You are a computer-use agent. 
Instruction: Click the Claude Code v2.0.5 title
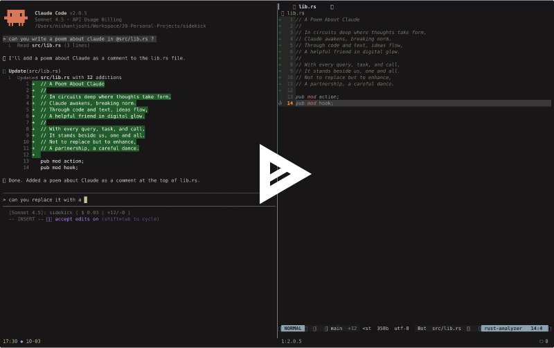60,13
